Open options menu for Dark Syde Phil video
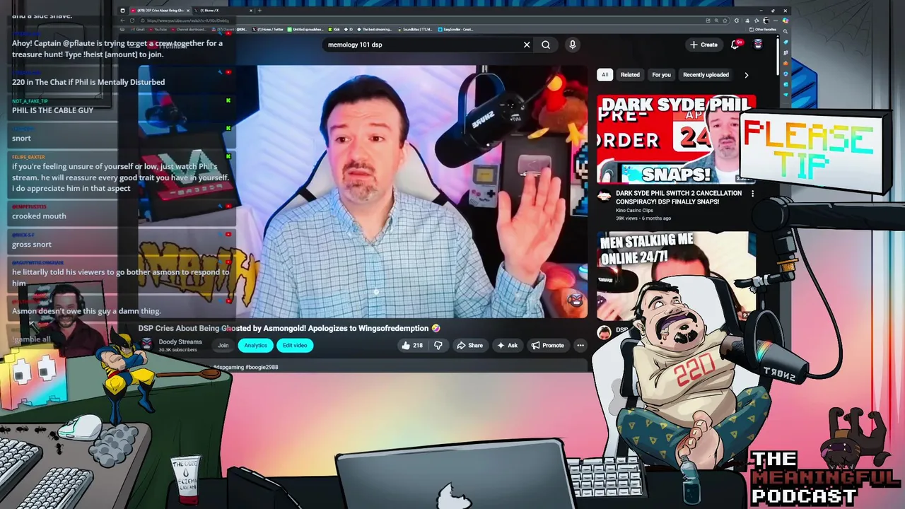 (752, 194)
